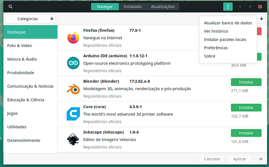Click the Arduino IDE (arduino) title
The height and width of the screenshot is (167, 269).
click(105, 56)
